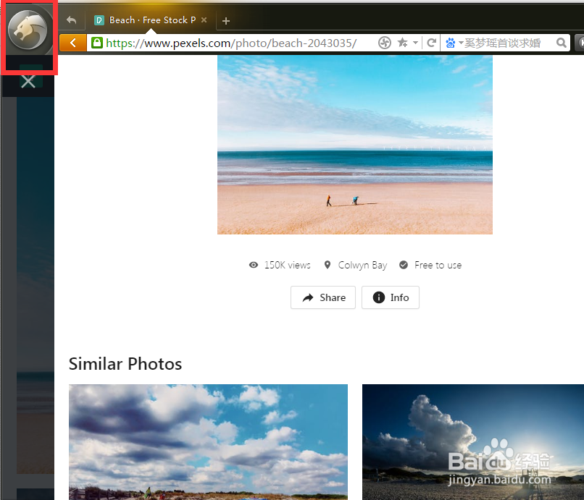Select the Beach · Free Stock P tab
Image resolution: width=584 pixels, height=500 pixels.
151,20
